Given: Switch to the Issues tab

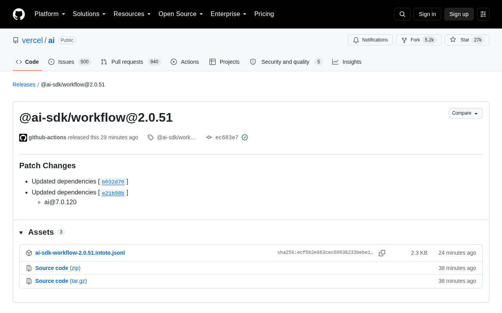Looking at the screenshot, I should coord(70,62).
